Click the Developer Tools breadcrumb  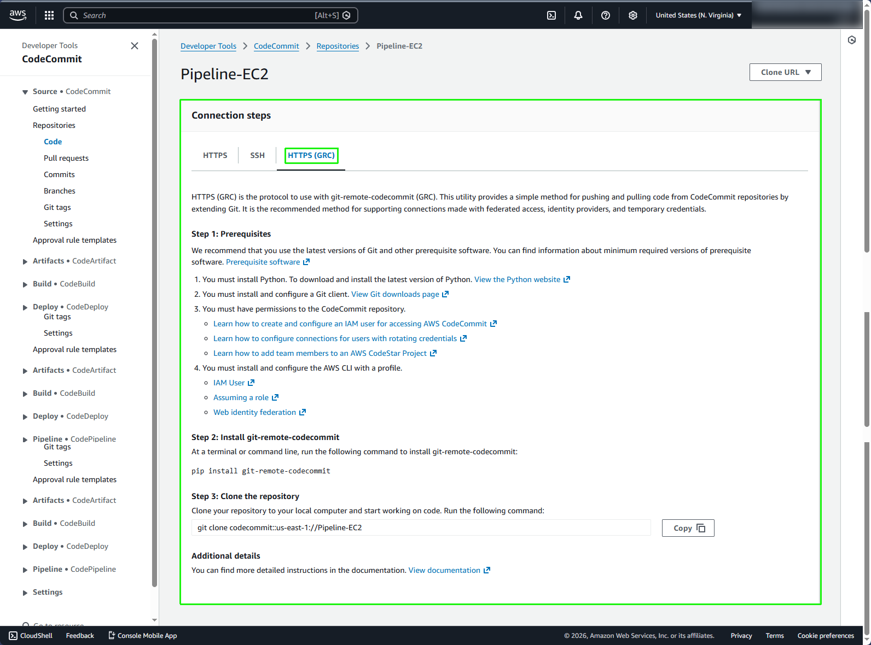coord(208,46)
